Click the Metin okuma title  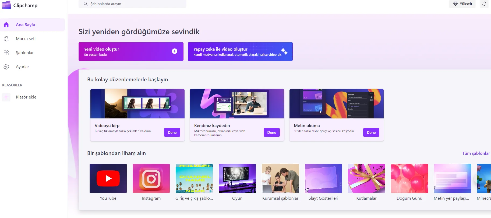click(307, 126)
